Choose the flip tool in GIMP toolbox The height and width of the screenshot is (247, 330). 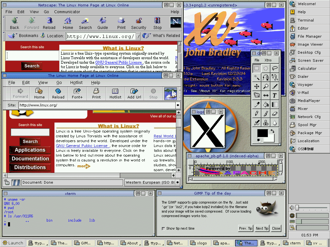click(266, 95)
